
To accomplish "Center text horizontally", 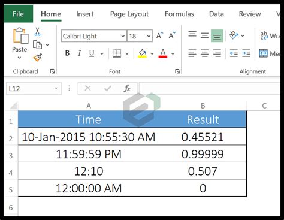I will tap(204, 53).
